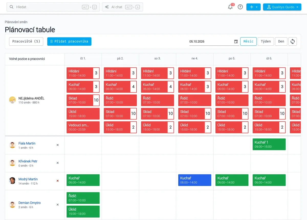Click the ne 4. column header
This screenshot has height=220, width=307.
tap(195, 58)
